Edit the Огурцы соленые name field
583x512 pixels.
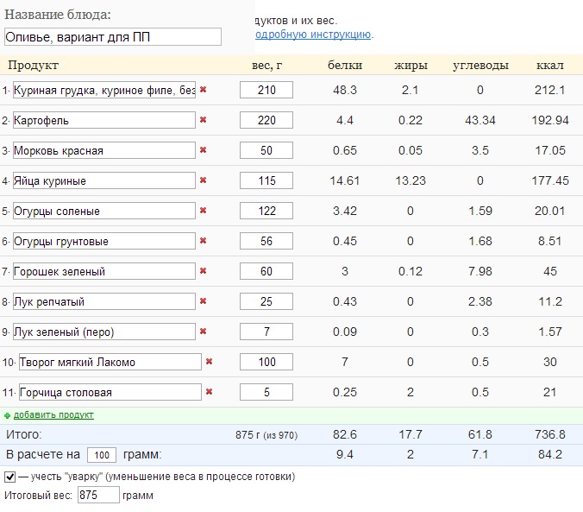104,211
